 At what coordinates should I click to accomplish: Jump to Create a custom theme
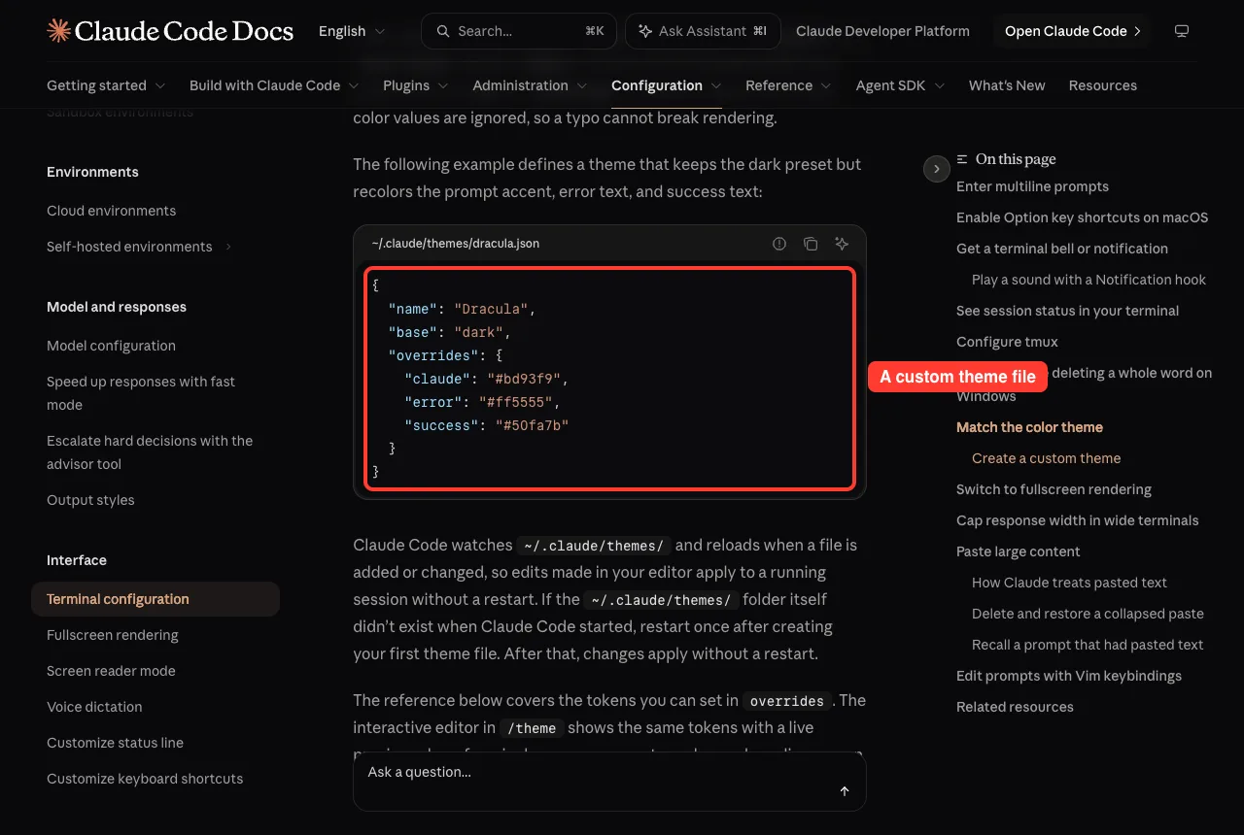[1046, 458]
